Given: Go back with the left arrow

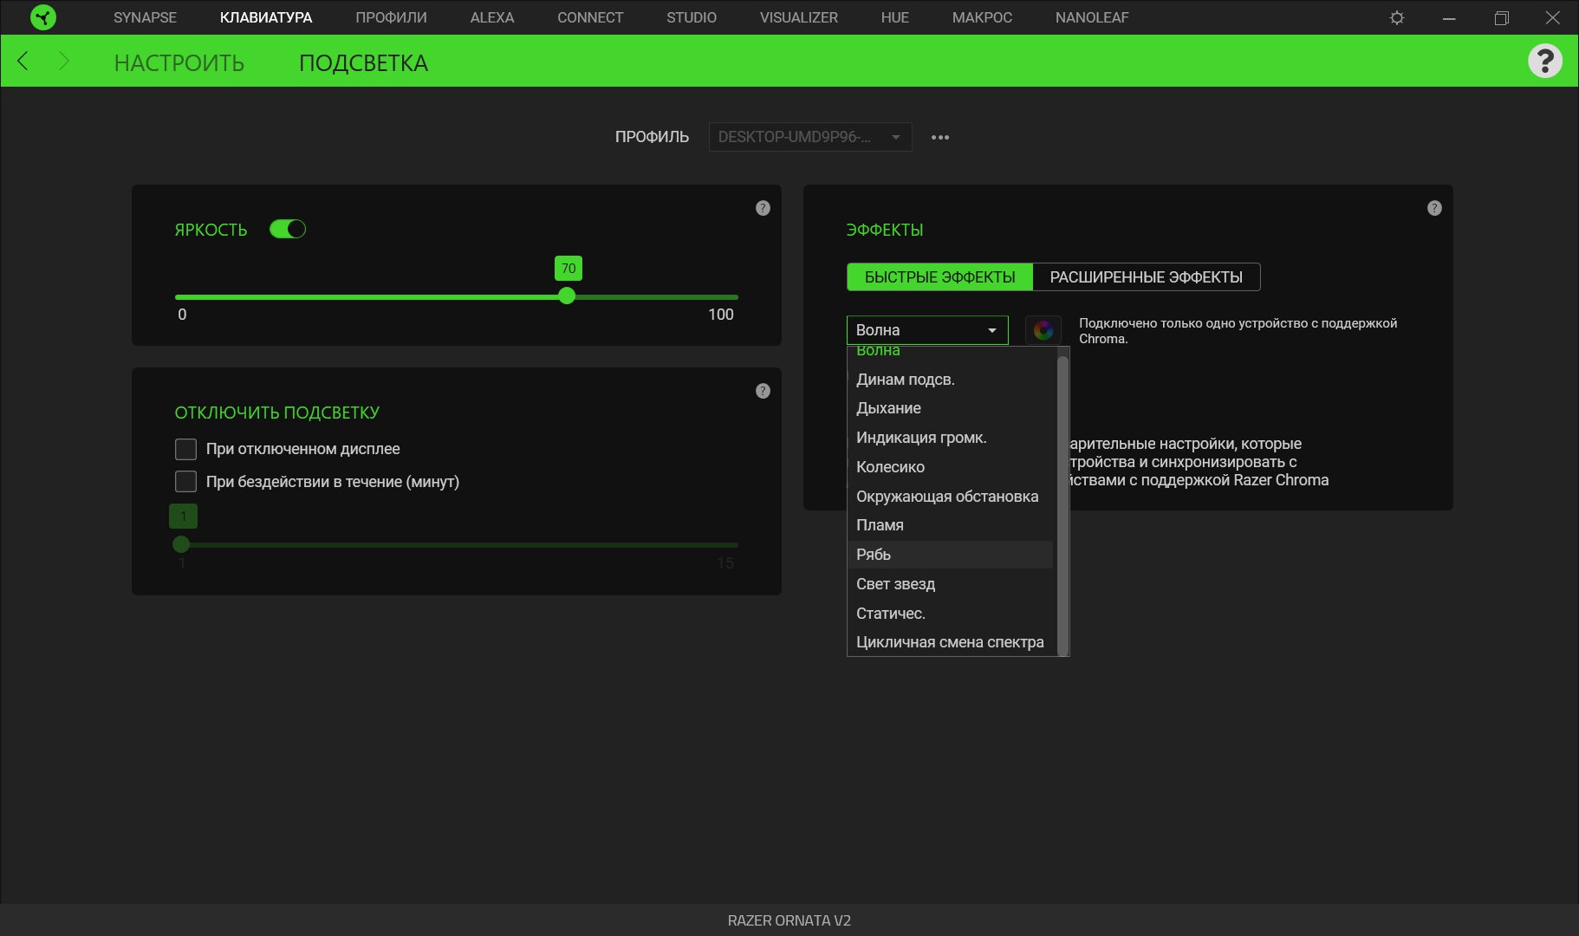Looking at the screenshot, I should click(x=23, y=61).
